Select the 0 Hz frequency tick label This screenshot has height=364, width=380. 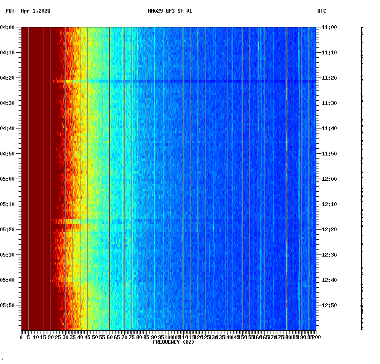[20, 337]
